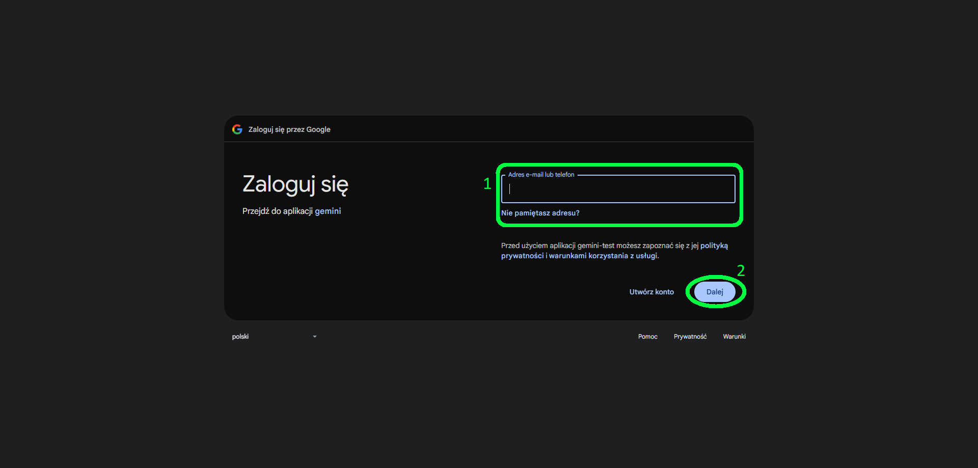Click the 'gemini' app name link
978x468 pixels.
tap(328, 211)
